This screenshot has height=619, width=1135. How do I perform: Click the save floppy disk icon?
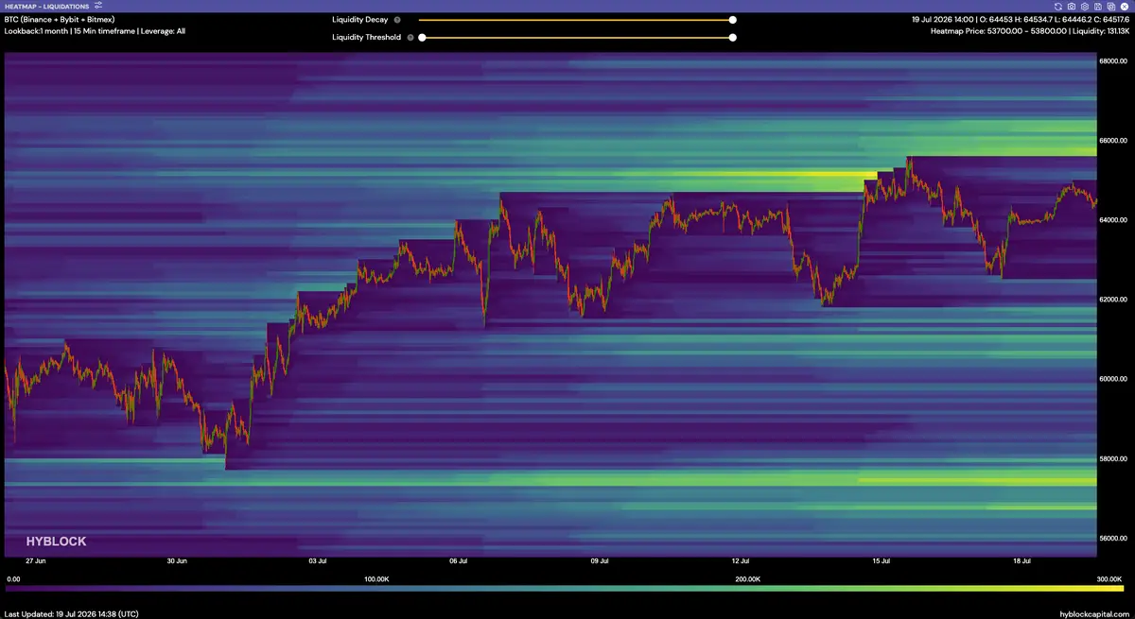pyautogui.click(x=1098, y=7)
